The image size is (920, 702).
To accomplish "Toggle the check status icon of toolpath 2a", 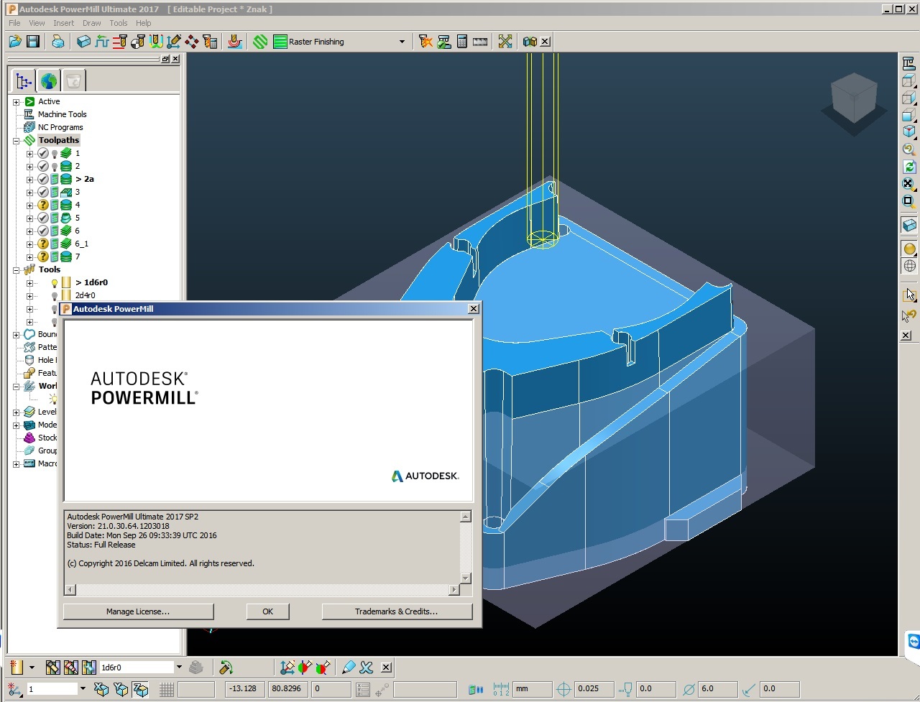I will click(x=43, y=180).
